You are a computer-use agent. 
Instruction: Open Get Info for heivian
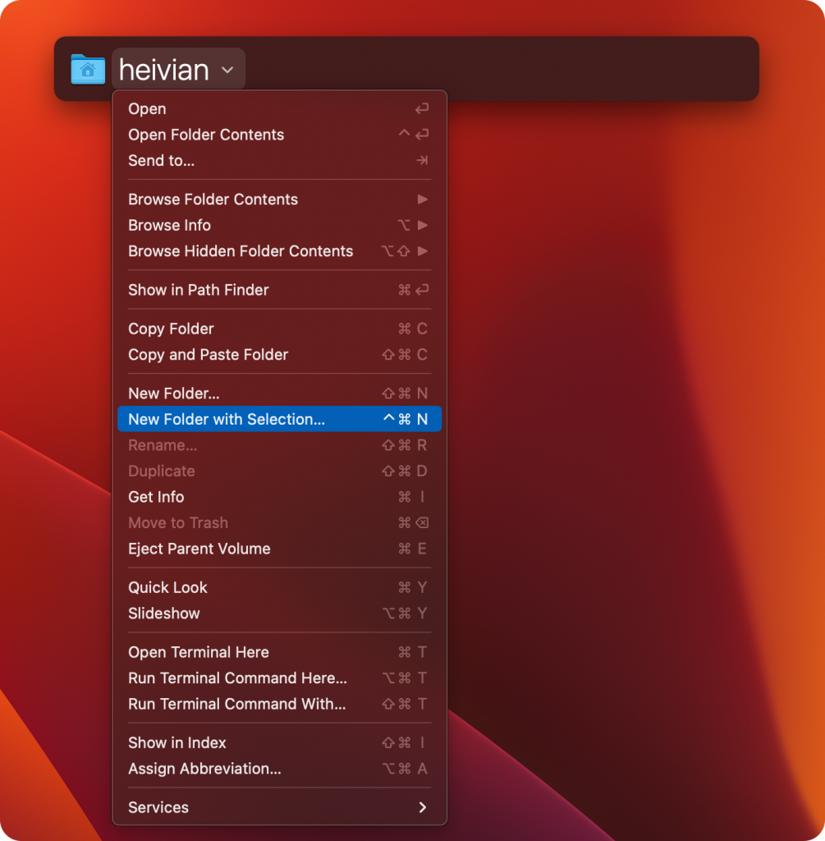click(x=156, y=497)
